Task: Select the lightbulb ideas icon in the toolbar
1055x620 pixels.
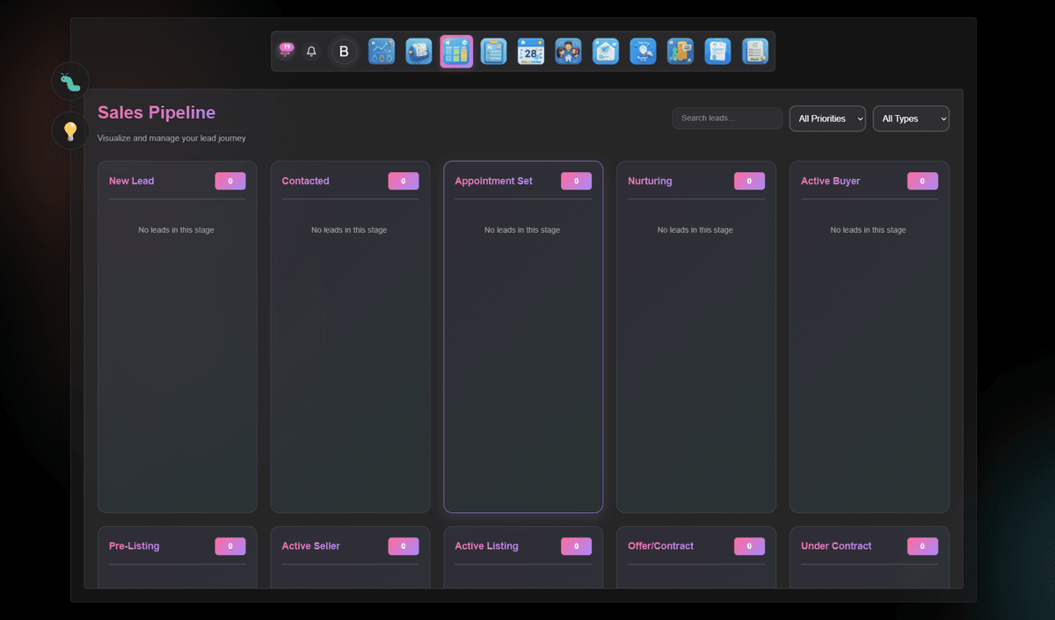Action: [643, 51]
